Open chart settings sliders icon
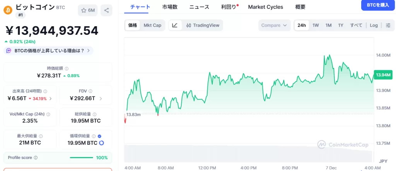396x171 pixels. coord(388,25)
